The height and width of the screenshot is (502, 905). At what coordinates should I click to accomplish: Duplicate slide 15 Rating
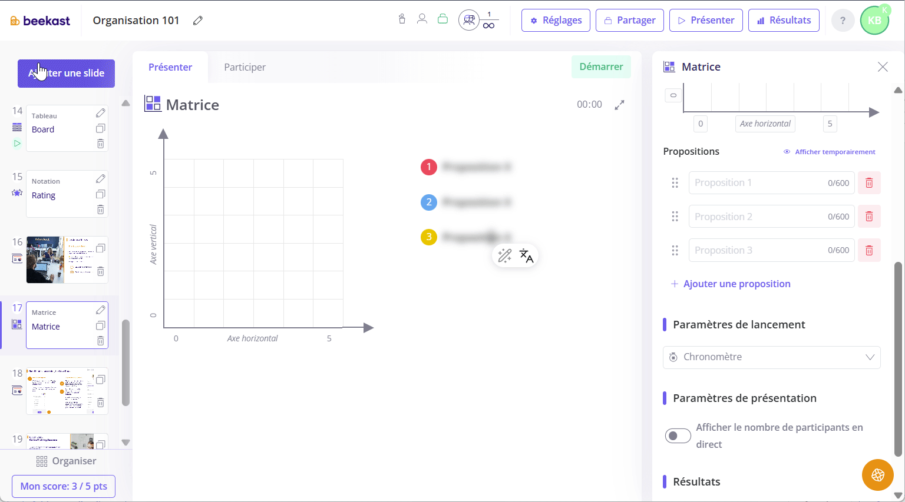[x=101, y=194]
